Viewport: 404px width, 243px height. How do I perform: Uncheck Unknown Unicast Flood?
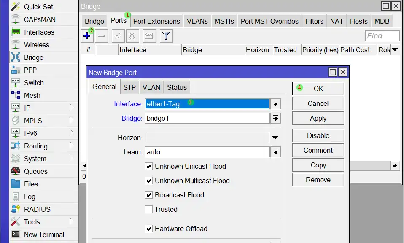click(x=149, y=166)
